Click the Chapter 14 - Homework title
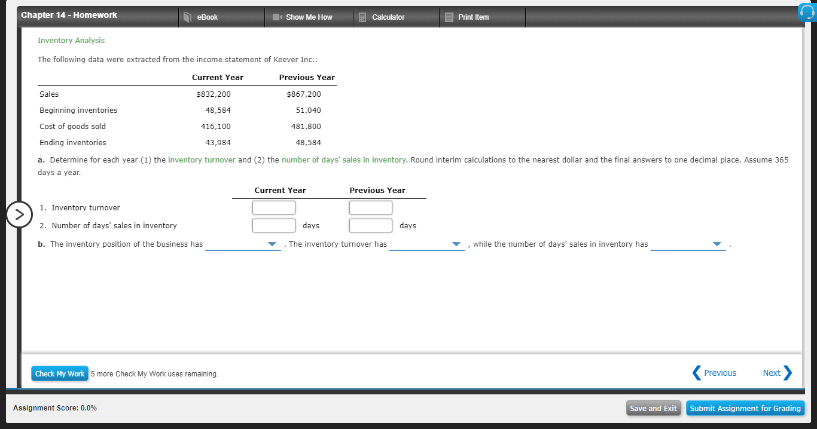 click(x=69, y=15)
